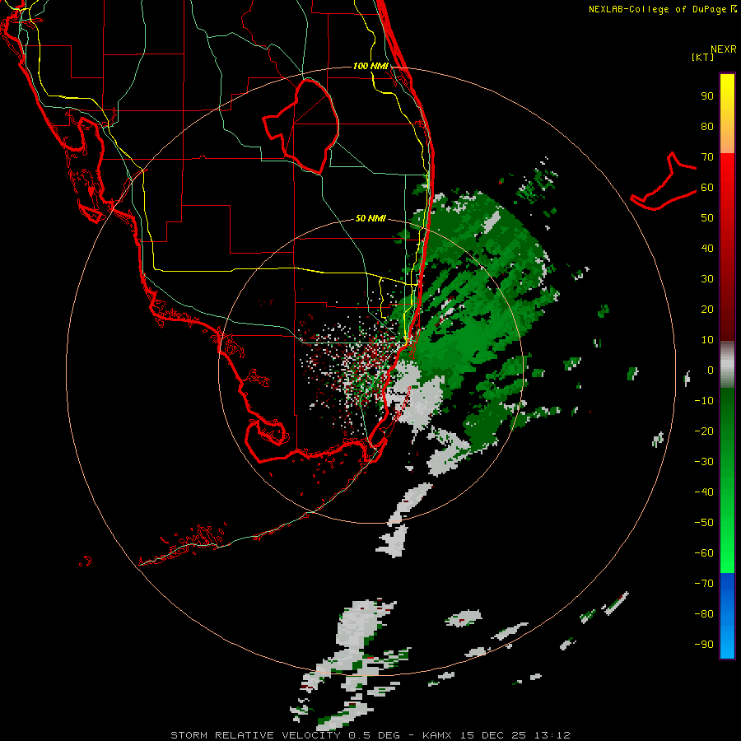Click the 0 value on velocity scale
Viewport: 741px width, 741px height.
coord(711,370)
